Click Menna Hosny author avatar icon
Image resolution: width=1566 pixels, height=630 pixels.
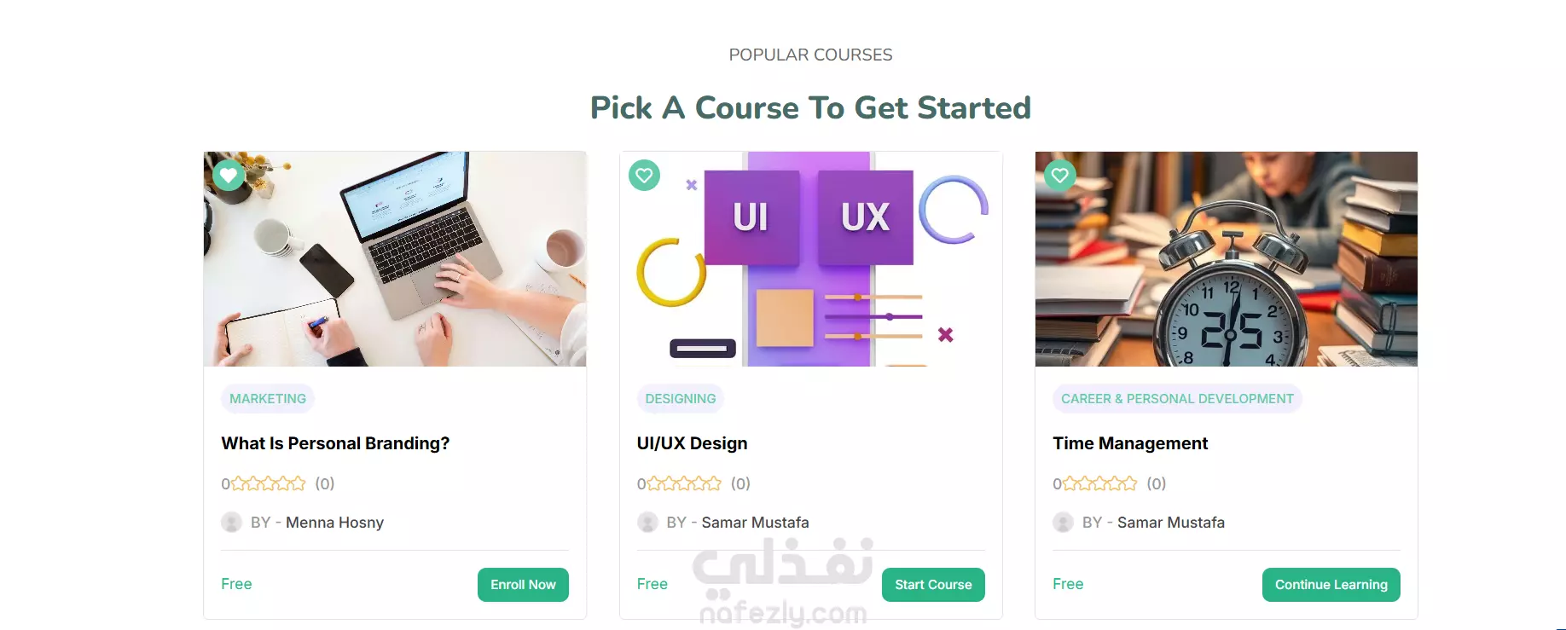click(x=231, y=522)
